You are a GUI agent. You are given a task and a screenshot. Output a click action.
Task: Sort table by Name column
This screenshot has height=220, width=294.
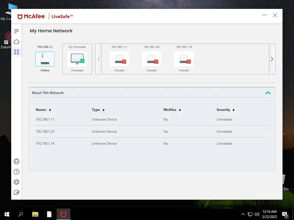pos(50,110)
